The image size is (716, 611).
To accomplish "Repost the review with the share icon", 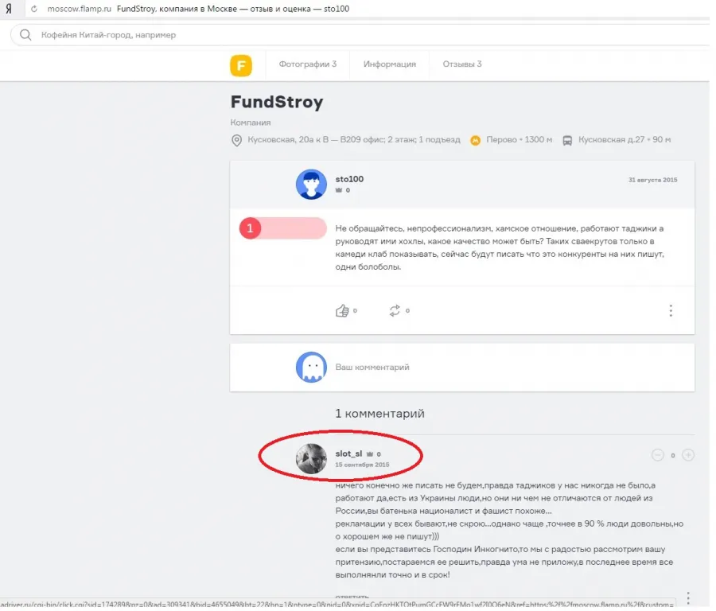I will click(395, 310).
